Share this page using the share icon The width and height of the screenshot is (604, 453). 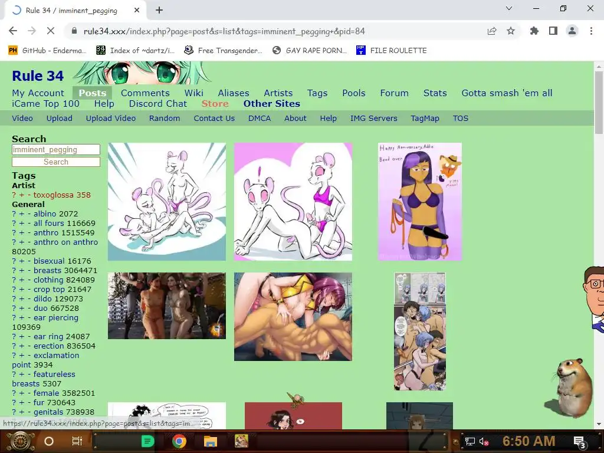(x=491, y=31)
